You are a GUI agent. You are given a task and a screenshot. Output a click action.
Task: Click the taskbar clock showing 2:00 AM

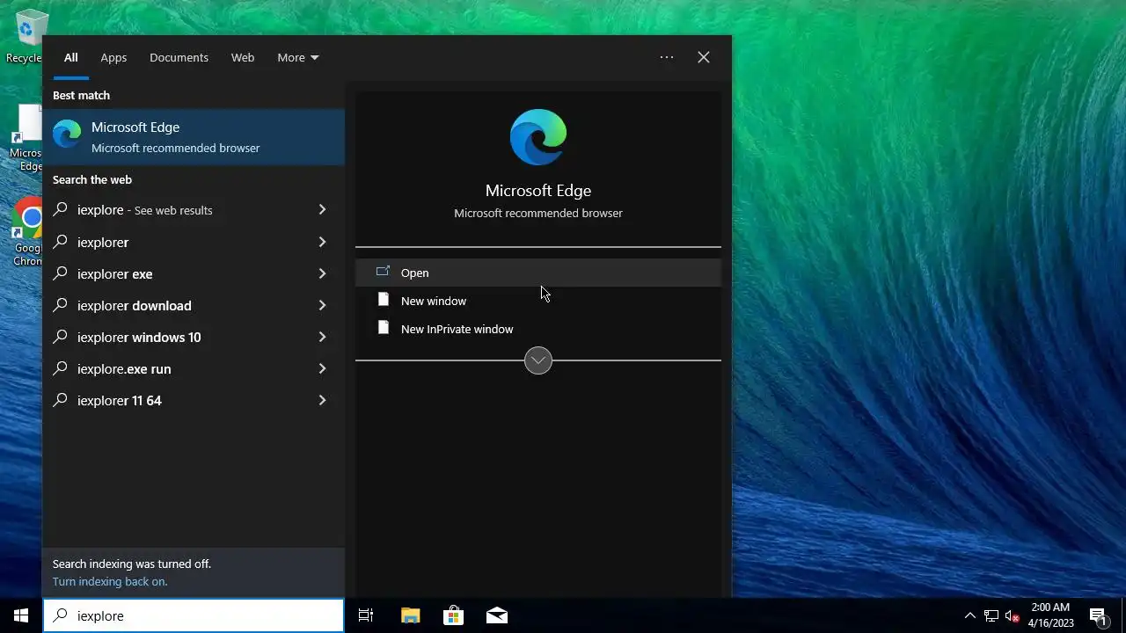[1050, 615]
